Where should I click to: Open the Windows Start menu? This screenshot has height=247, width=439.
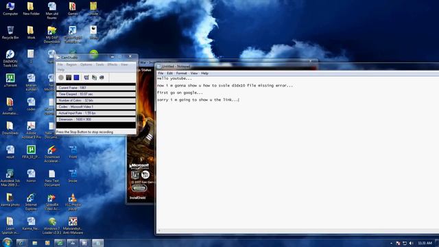click(x=7, y=242)
